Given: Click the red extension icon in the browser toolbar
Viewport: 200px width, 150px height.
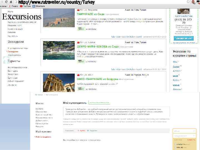Looking at the screenshot, I should 193,2.
